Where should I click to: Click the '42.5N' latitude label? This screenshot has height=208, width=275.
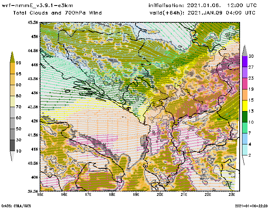click(x=33, y=107)
